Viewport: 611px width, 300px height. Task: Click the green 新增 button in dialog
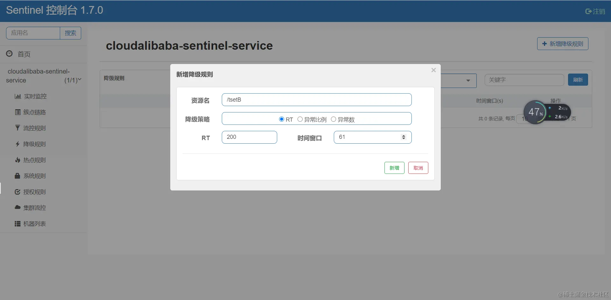[x=394, y=168]
